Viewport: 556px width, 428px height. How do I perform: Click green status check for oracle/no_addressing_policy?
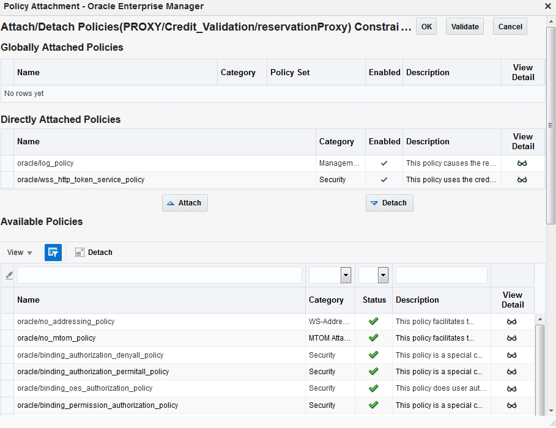click(x=373, y=321)
